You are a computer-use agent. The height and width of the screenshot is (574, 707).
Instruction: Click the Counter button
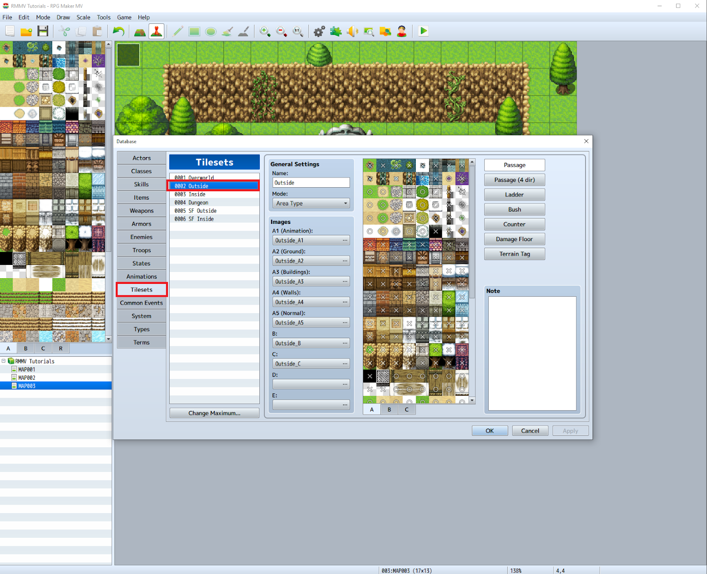pyautogui.click(x=514, y=224)
